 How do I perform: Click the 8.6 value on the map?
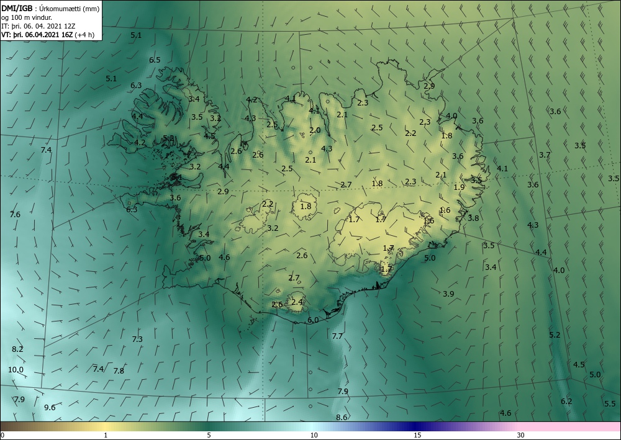point(342,418)
